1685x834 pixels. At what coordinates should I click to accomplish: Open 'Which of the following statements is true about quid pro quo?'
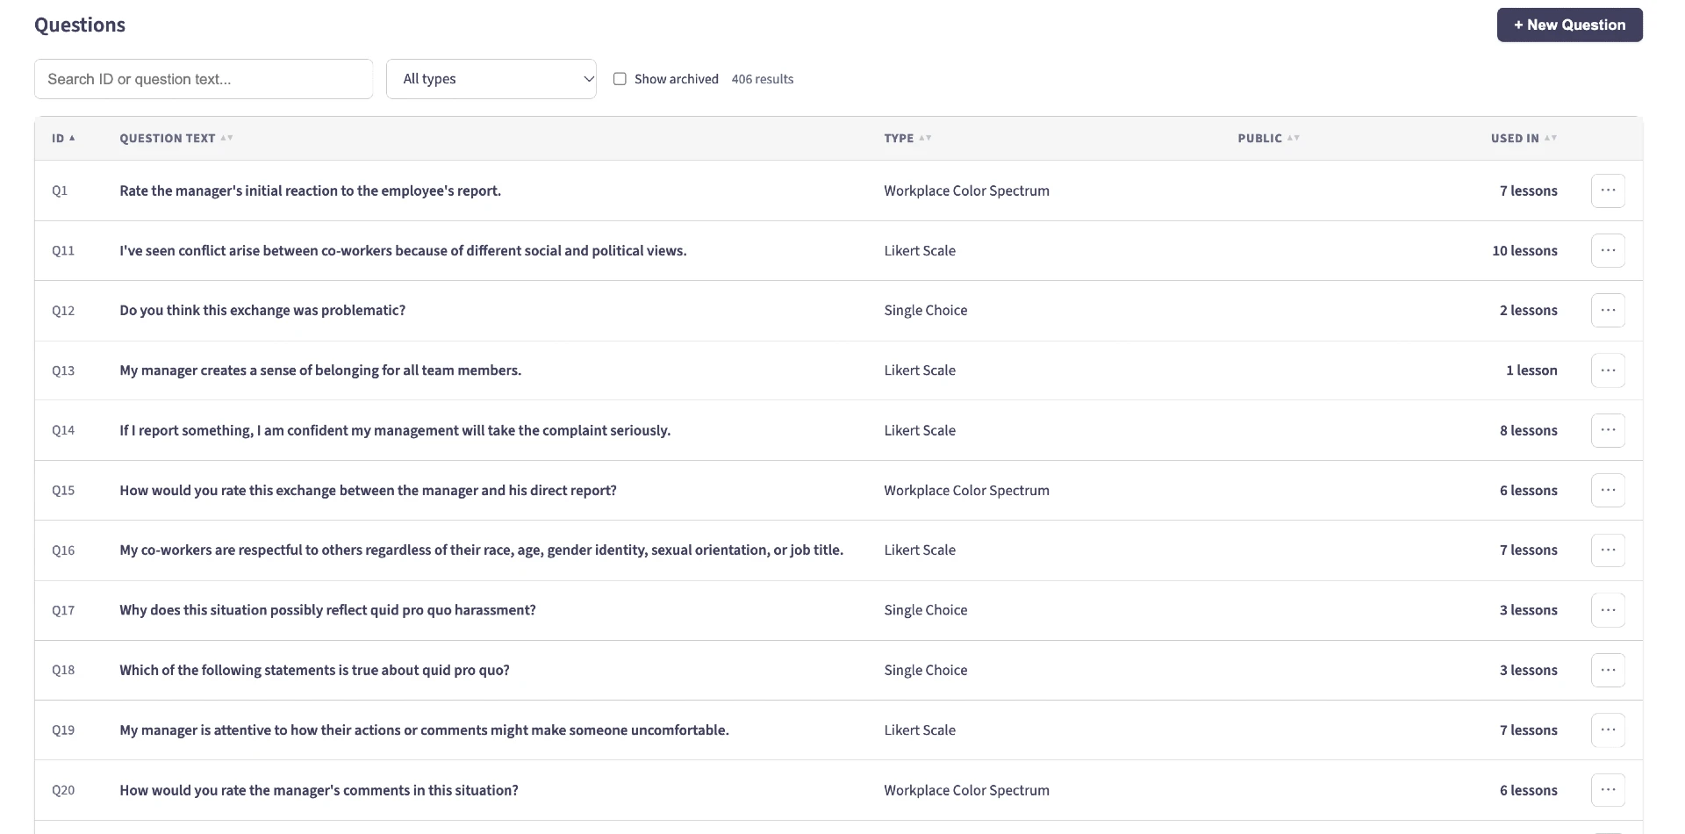pyautogui.click(x=314, y=670)
